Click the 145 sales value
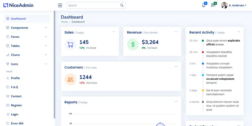Image resolution: width=252 pixels, height=126 pixels. (84, 42)
